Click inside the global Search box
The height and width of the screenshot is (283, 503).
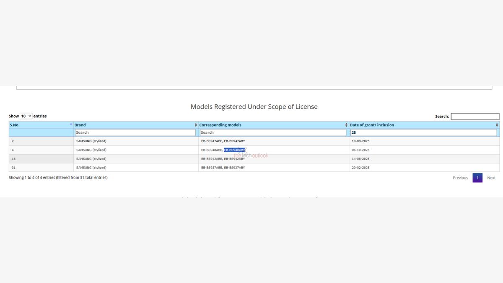tap(475, 116)
